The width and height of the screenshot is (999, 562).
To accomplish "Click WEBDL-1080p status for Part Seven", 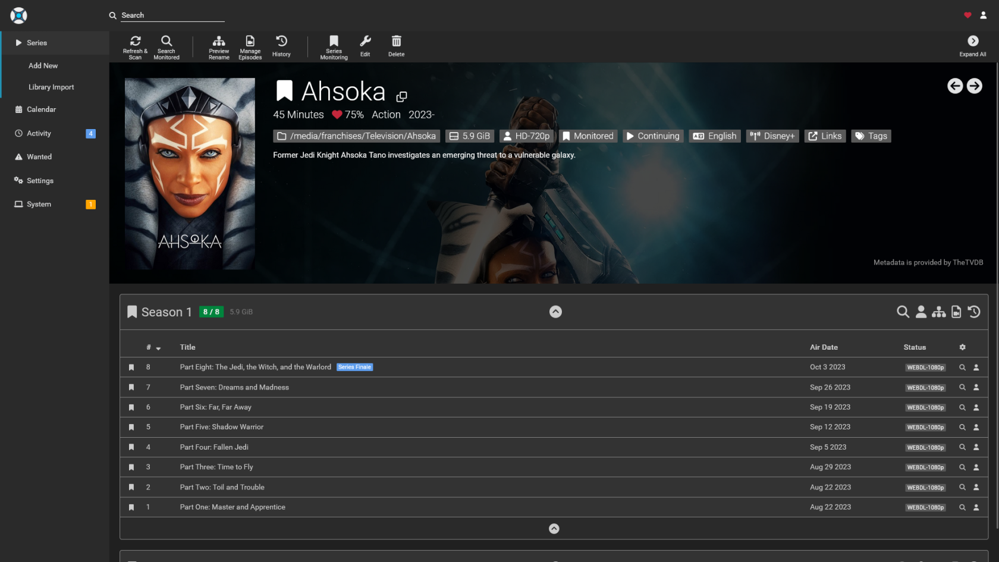I will [925, 388].
